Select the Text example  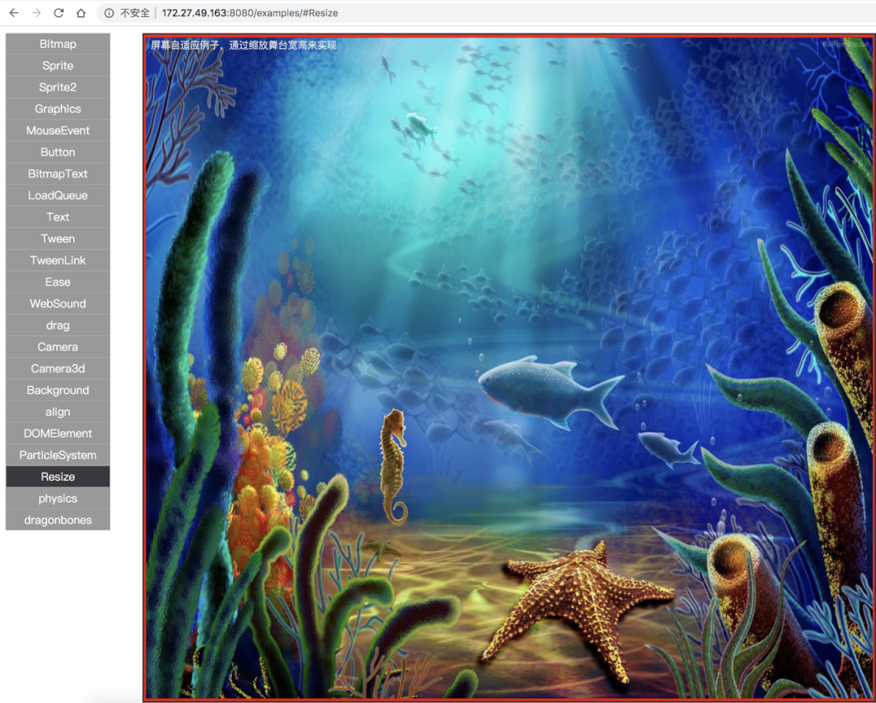(x=58, y=217)
